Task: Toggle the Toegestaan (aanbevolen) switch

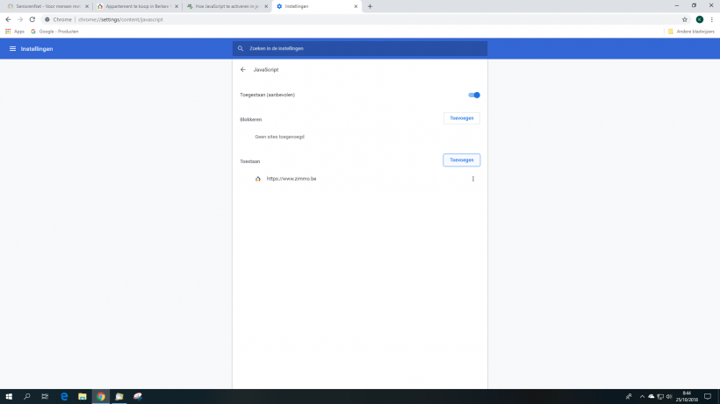Action: (474, 95)
